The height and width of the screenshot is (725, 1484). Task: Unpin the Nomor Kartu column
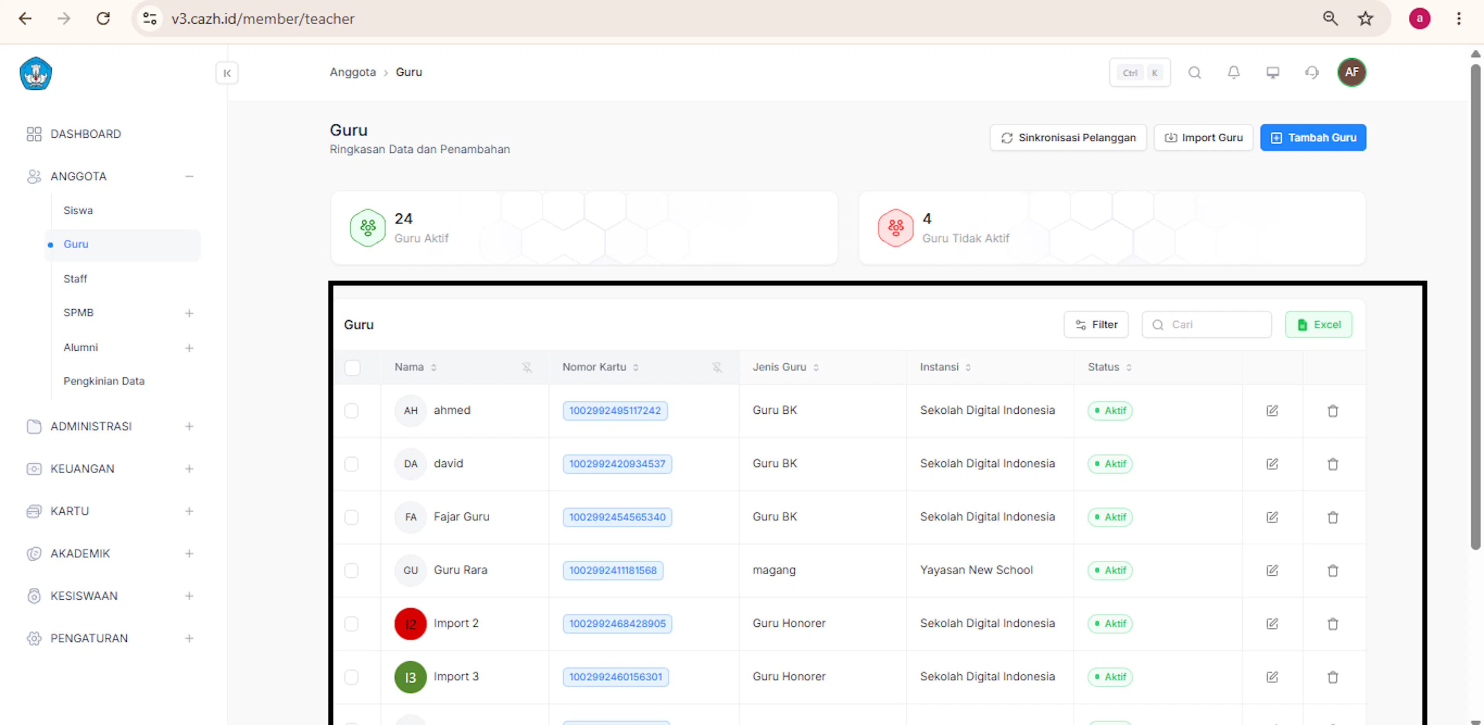716,367
